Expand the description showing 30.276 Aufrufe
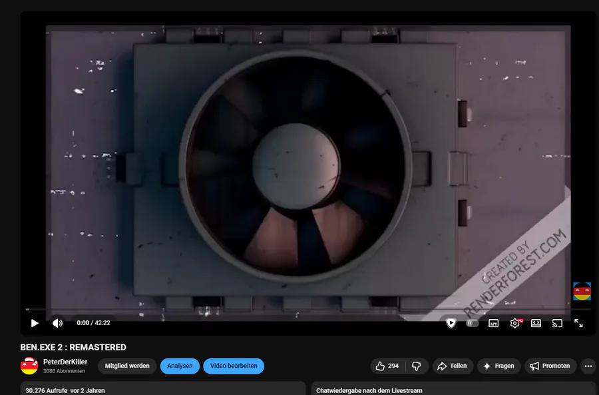The image size is (599, 395). [163, 388]
